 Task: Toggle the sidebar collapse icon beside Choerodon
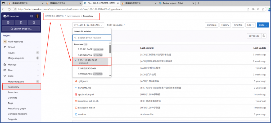(32, 16)
